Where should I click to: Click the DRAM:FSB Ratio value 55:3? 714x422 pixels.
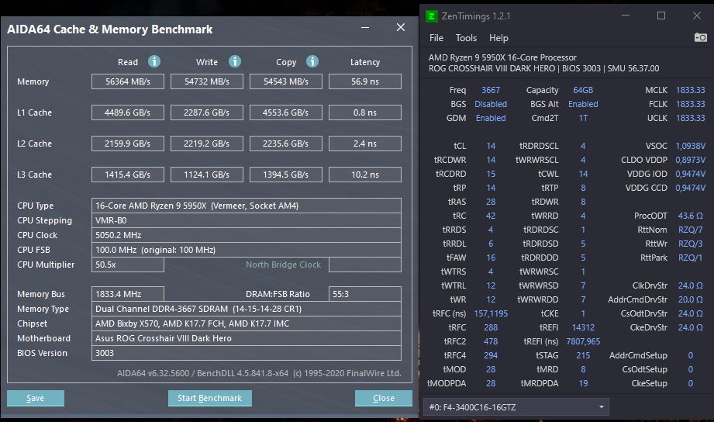pyautogui.click(x=364, y=294)
